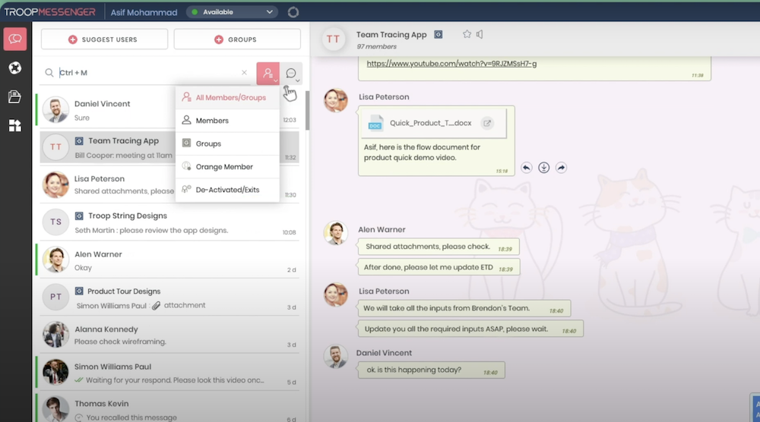Click the conversation list scrollbar
This screenshot has width=760, height=422.
(x=307, y=110)
